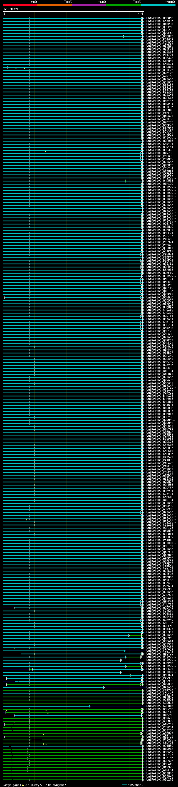Image resolution: width=178 pixels, height=787 pixels.
Task: Click the green alignment bar for UniRef100_C7P7N8
Action: point(73,691)
